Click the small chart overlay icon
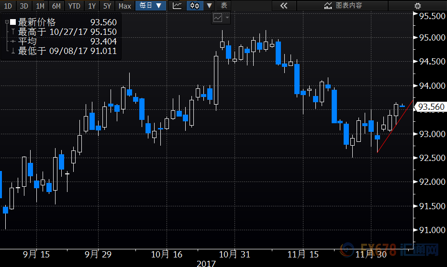 218,18
